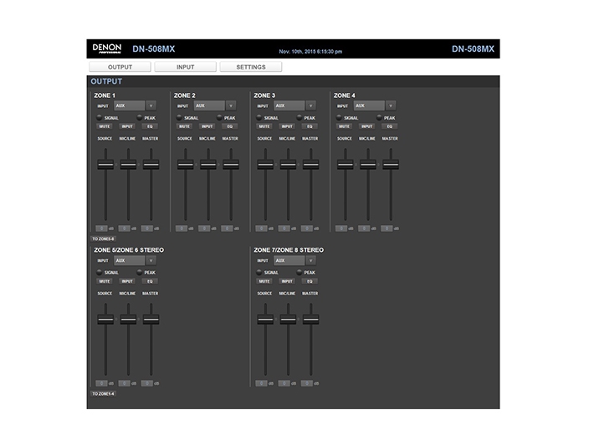
Task: Click Zone 5/Zone 6 Stereo PEAK indicator
Action: [140, 272]
